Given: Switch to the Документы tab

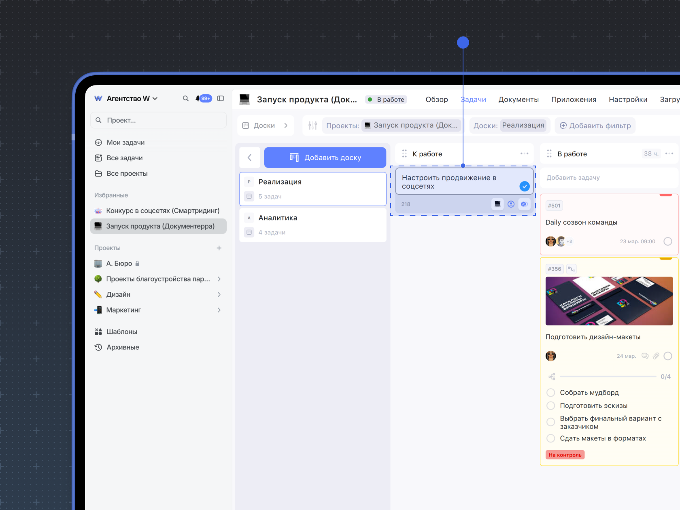Looking at the screenshot, I should pyautogui.click(x=518, y=100).
